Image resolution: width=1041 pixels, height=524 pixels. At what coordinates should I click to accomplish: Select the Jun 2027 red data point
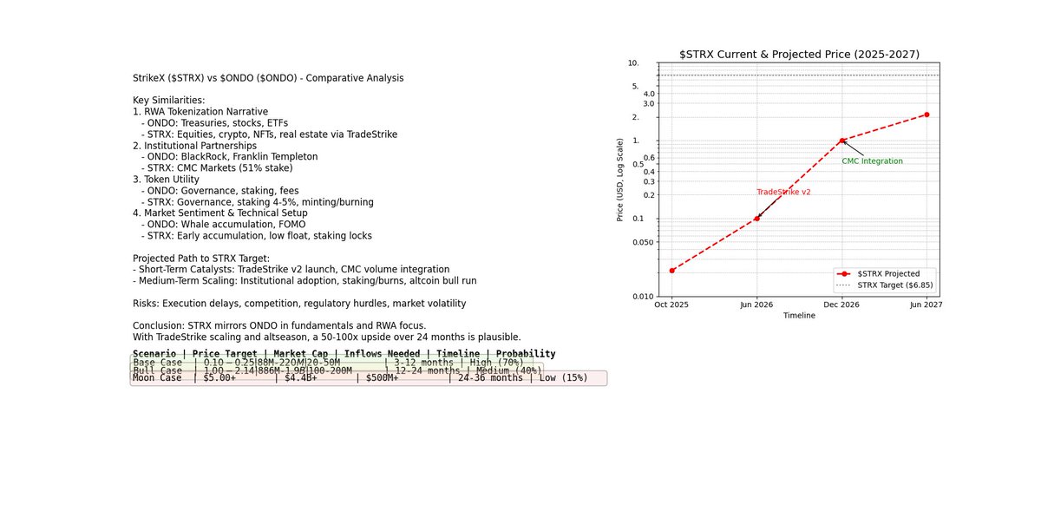click(926, 115)
